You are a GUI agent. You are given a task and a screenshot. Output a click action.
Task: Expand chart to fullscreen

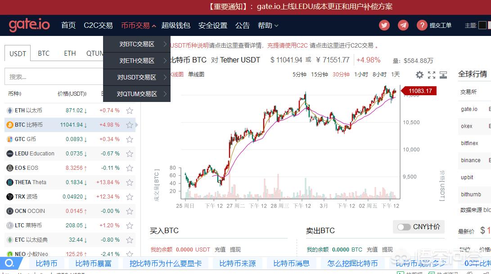coord(431,75)
